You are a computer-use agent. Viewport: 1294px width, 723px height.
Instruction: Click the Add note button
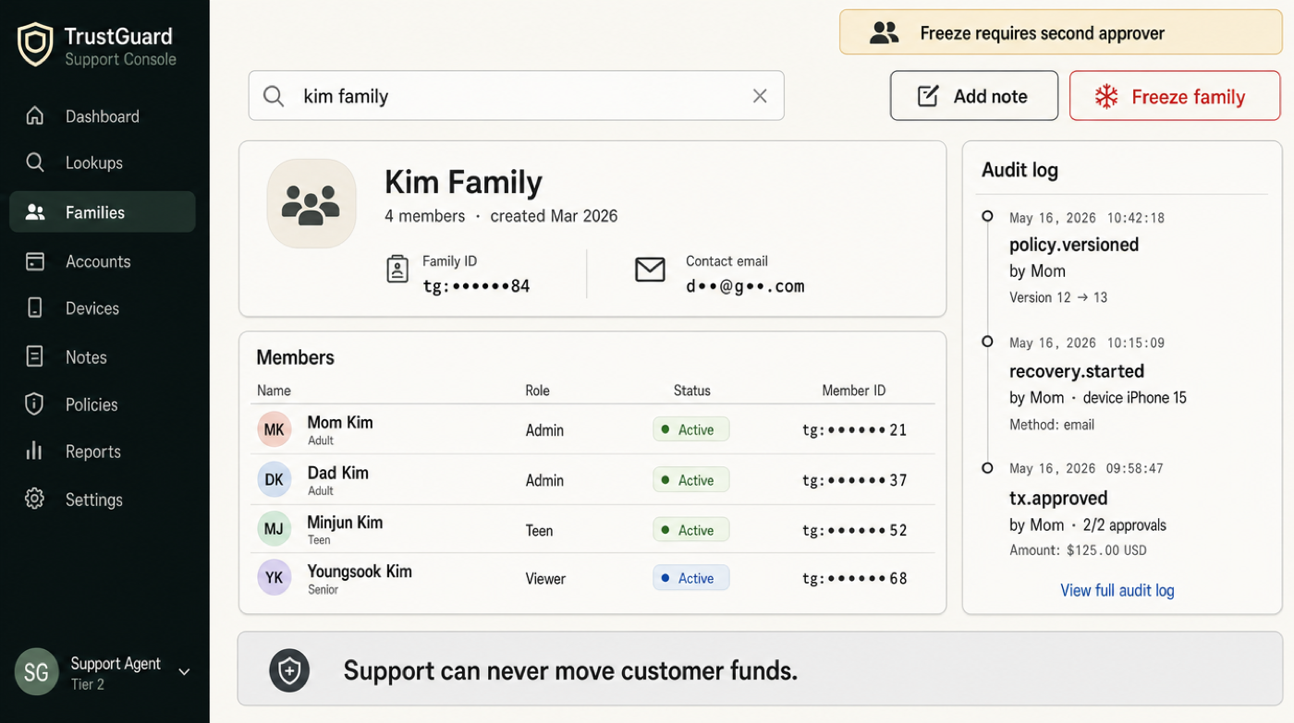coord(974,96)
